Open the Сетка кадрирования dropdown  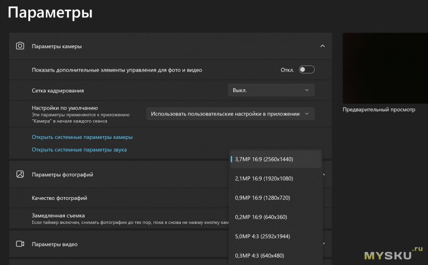click(271, 90)
